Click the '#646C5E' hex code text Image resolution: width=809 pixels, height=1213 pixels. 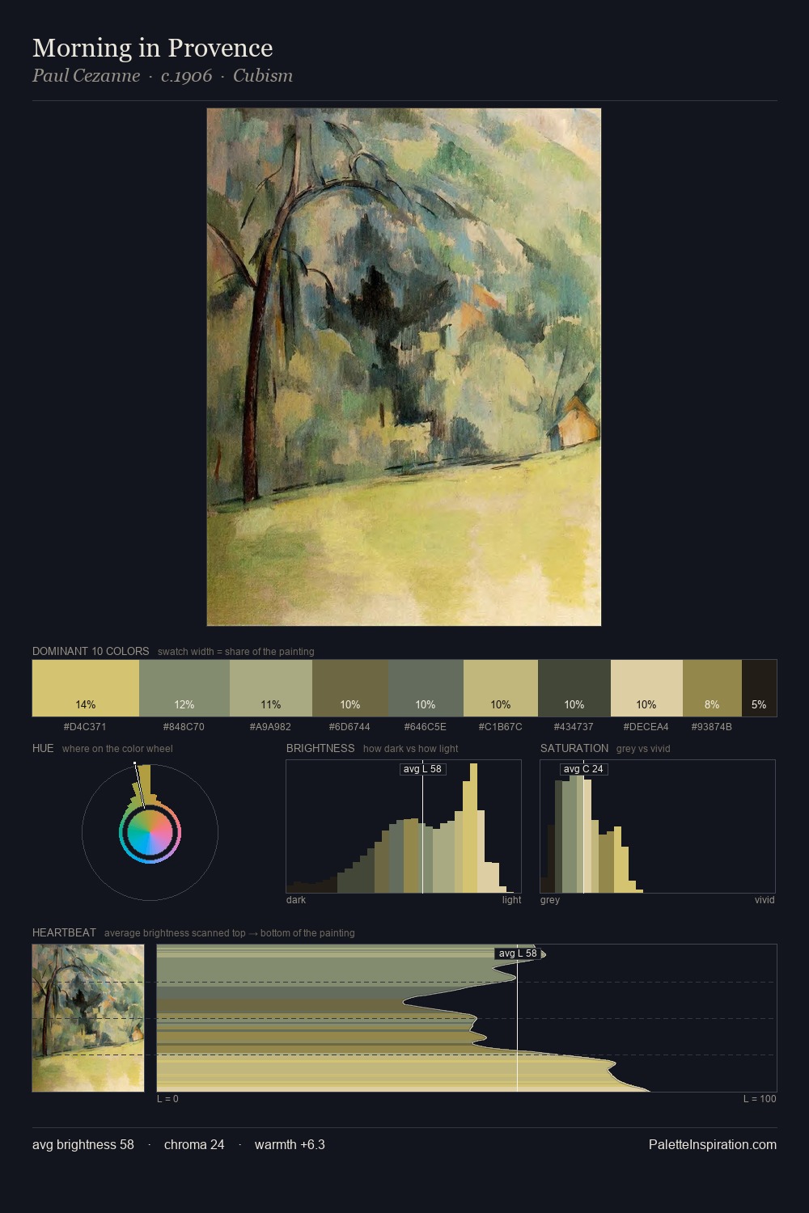point(425,727)
